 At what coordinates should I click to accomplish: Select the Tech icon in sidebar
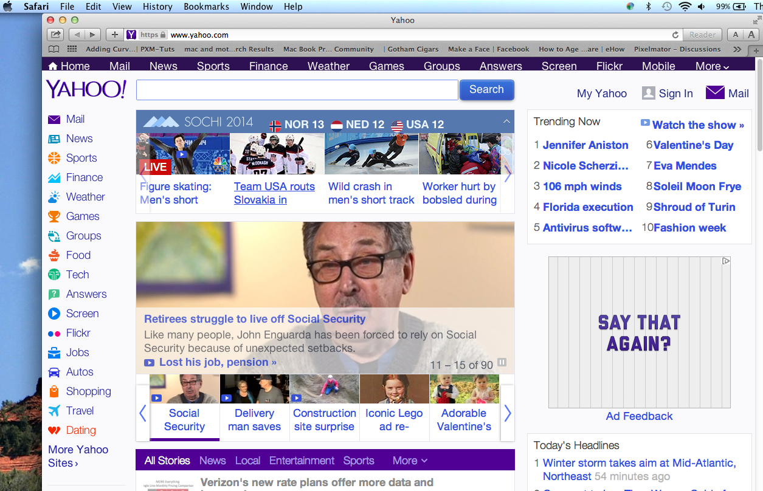tap(54, 275)
